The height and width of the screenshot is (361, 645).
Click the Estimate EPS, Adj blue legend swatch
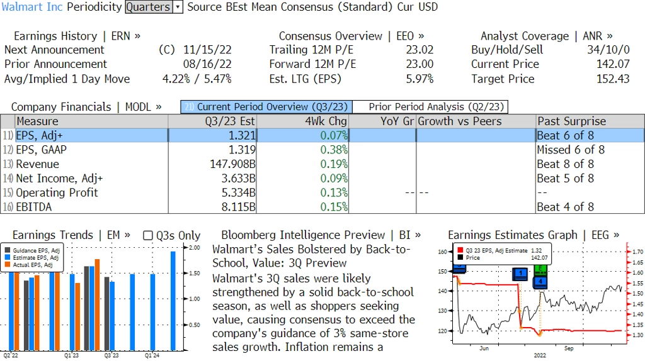(8, 258)
